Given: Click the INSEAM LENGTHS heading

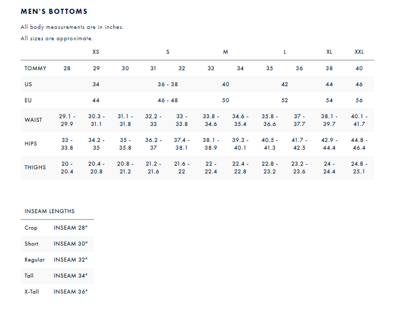Looking at the screenshot, I should [50, 211].
